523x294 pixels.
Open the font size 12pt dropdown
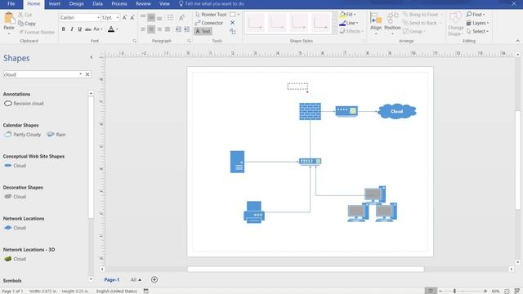click(118, 17)
